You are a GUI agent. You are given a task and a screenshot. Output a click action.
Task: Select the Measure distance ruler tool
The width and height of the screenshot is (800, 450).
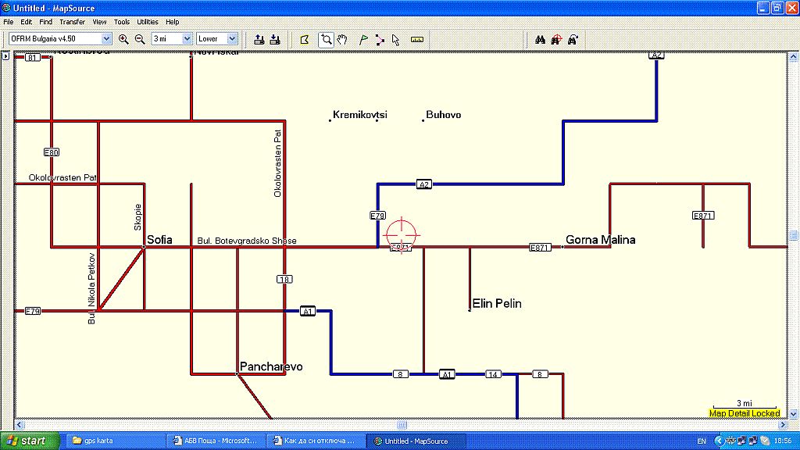point(416,39)
